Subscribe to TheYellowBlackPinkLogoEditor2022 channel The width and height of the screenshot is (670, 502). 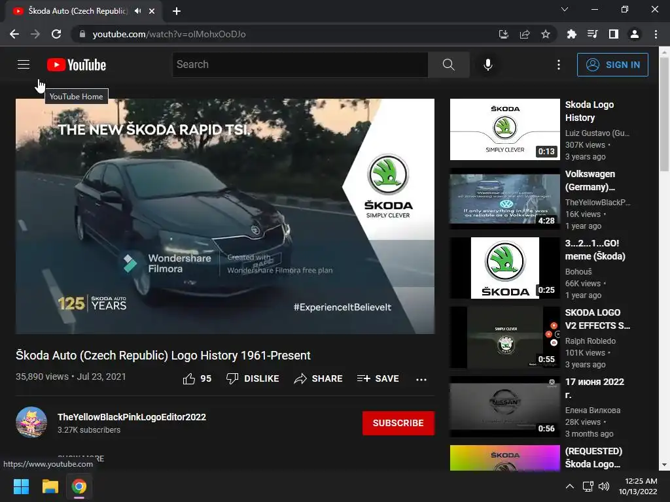tap(398, 423)
